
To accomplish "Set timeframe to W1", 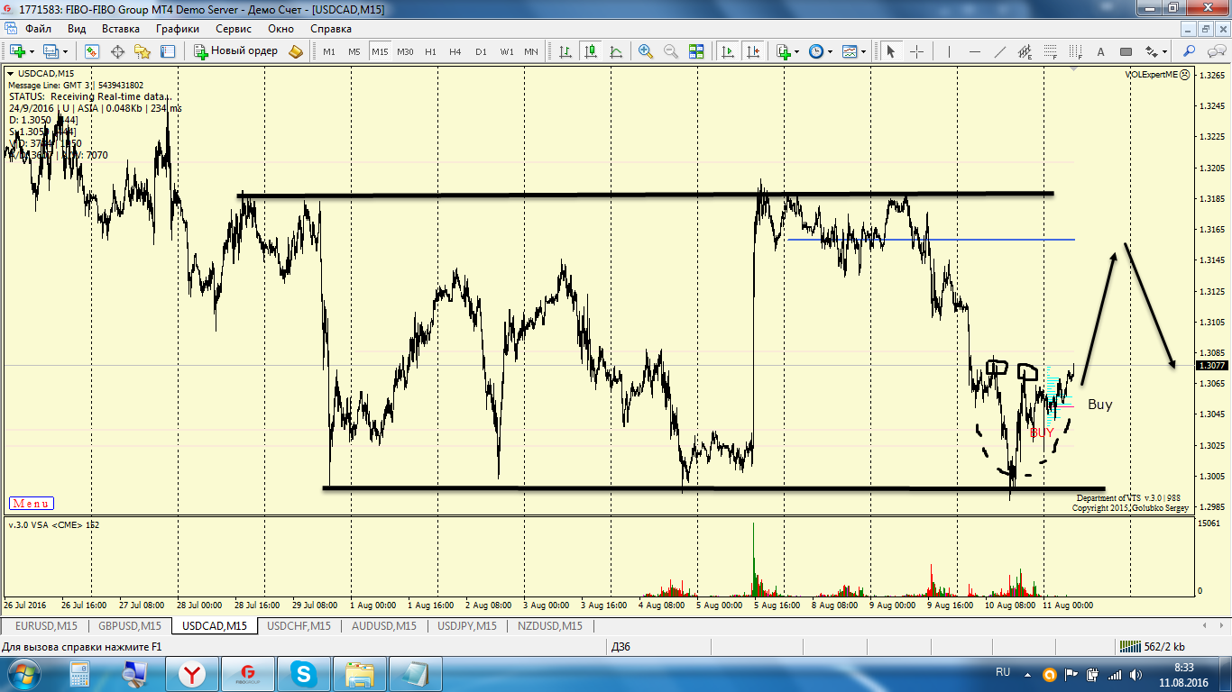I will tap(507, 51).
